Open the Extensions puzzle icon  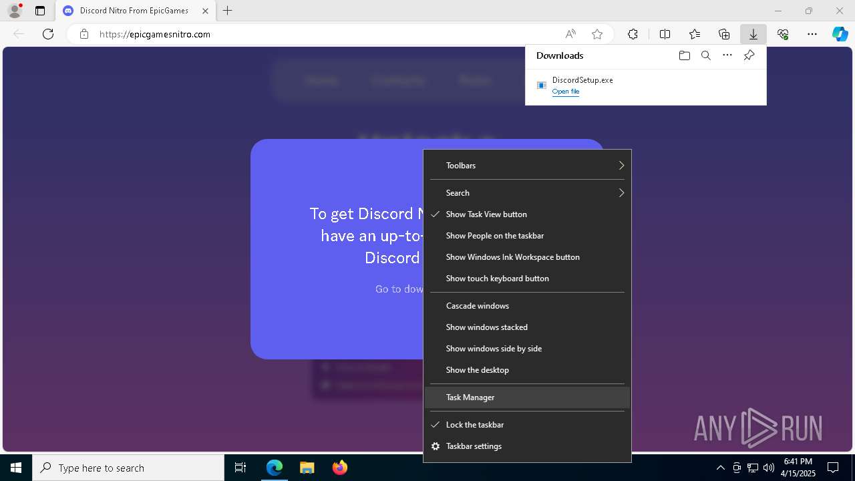coord(633,34)
